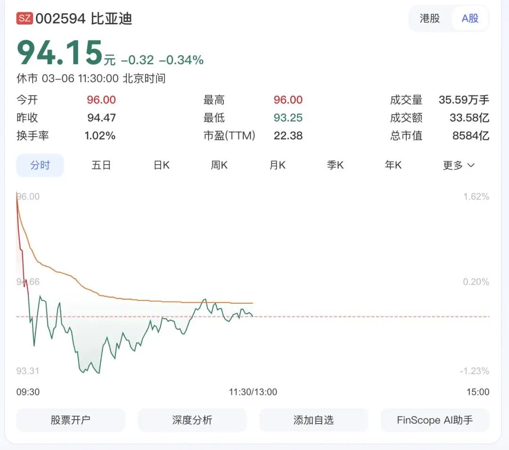Click the 股票开户 button
The width and height of the screenshot is (509, 450).
click(71, 420)
